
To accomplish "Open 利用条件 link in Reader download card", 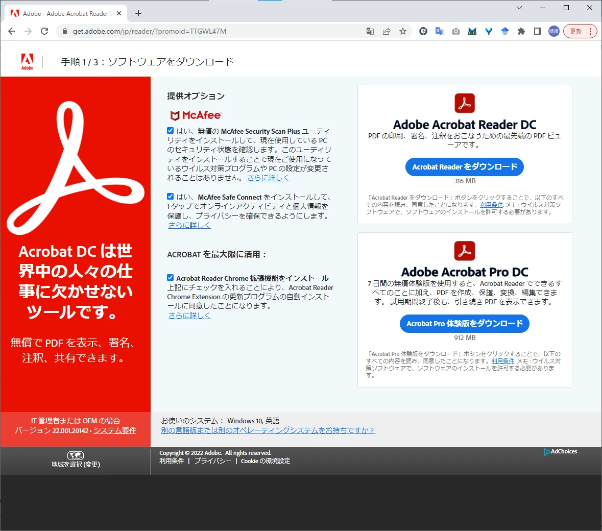I will click(491, 205).
